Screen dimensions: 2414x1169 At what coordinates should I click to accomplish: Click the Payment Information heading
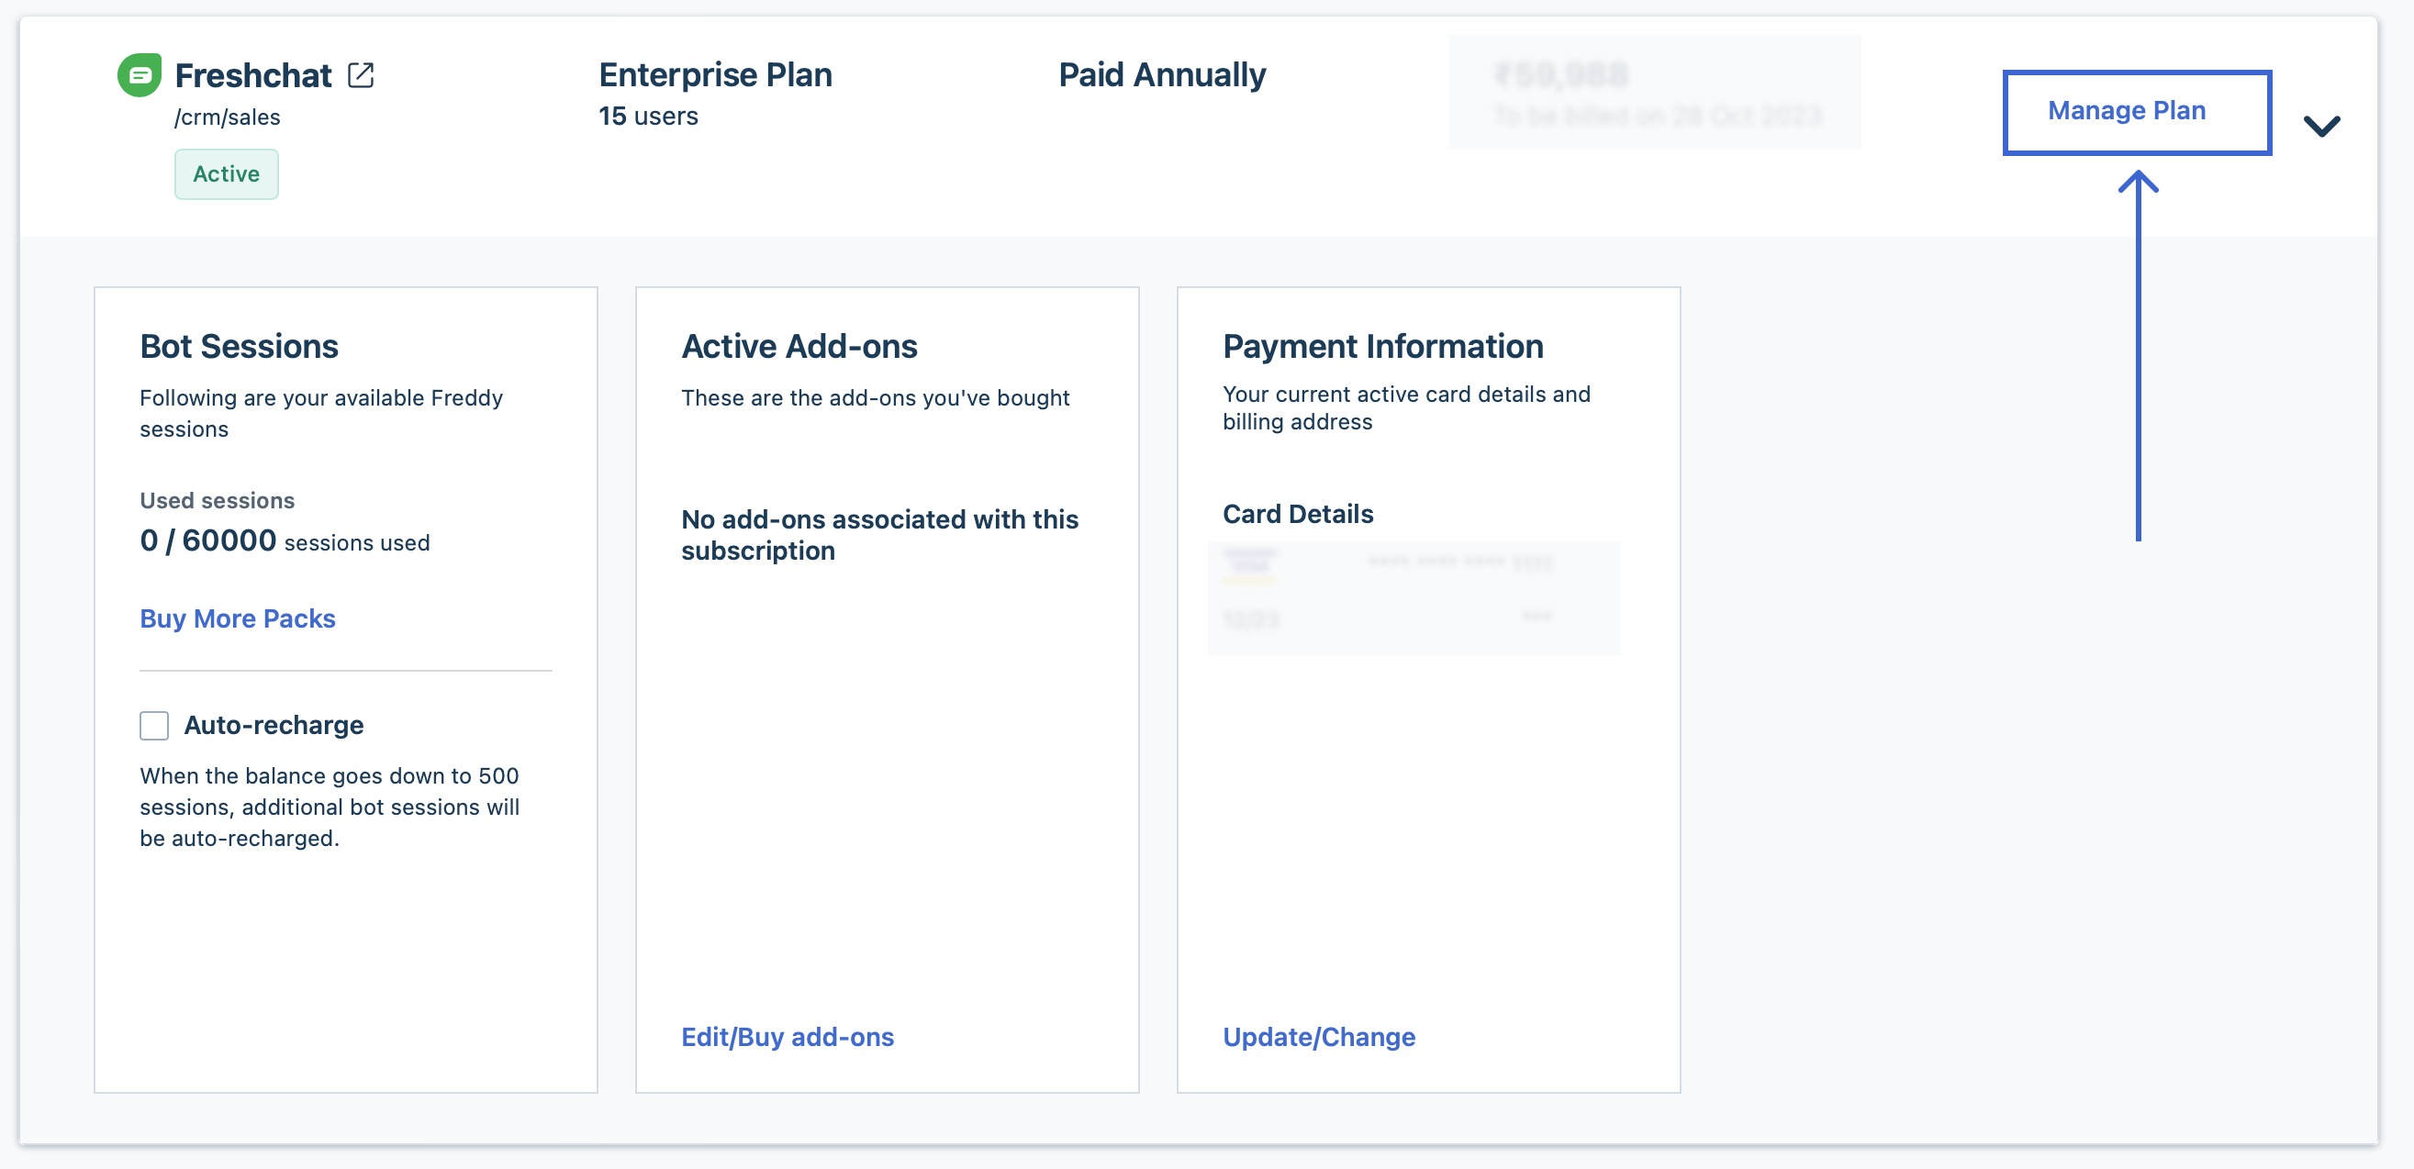pyautogui.click(x=1383, y=347)
